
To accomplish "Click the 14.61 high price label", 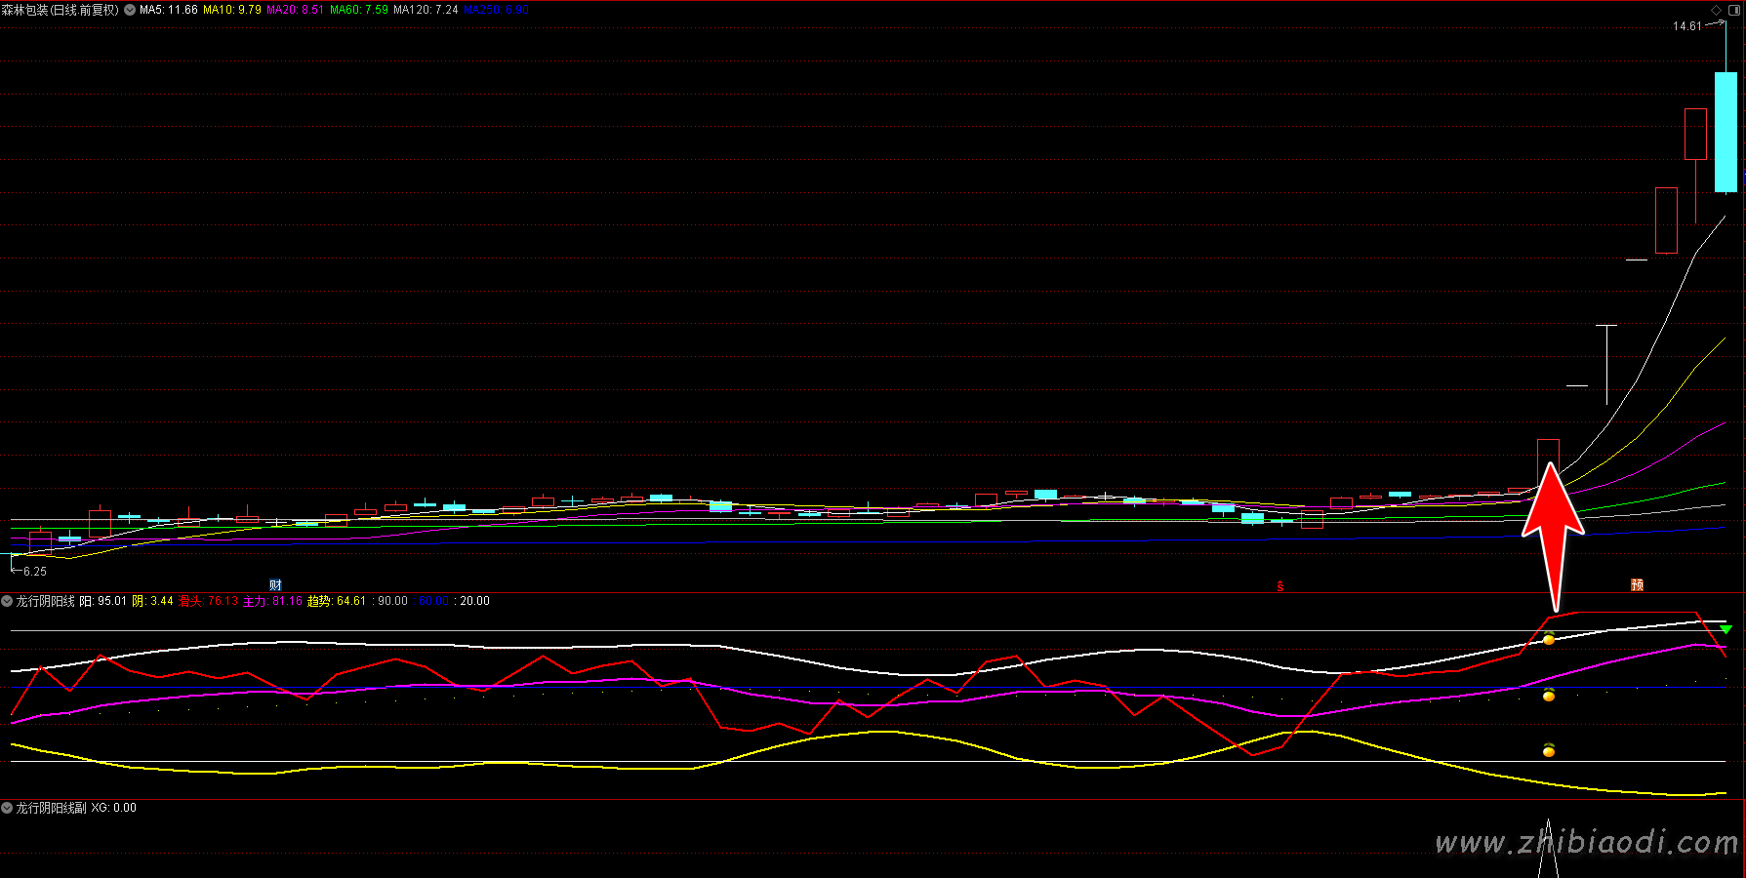I will 1687,26.
